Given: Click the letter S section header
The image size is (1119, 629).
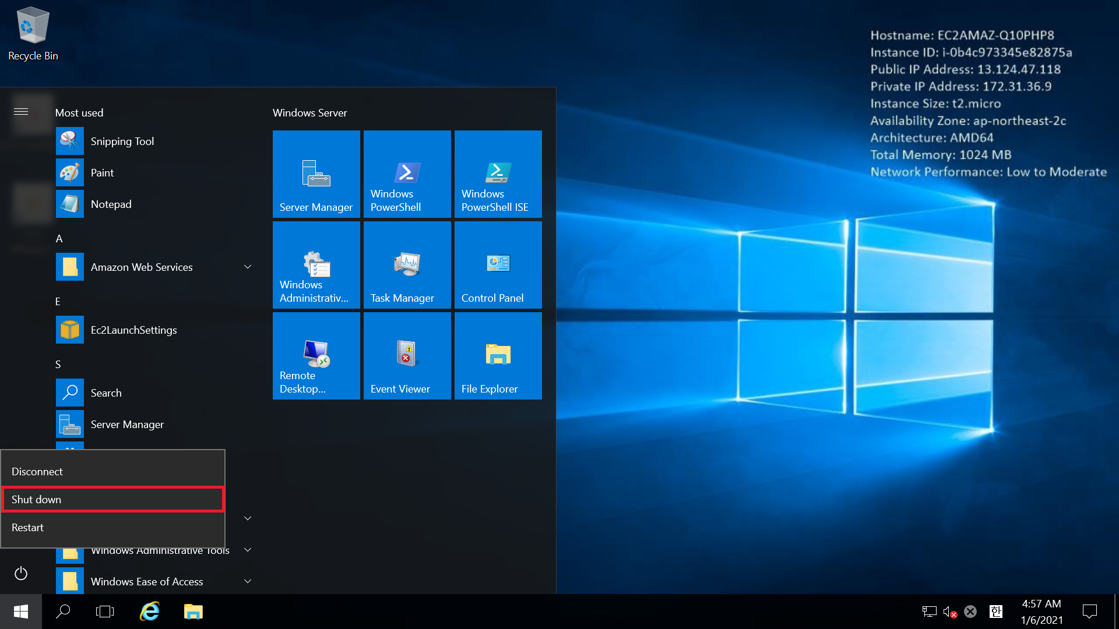Looking at the screenshot, I should (x=58, y=365).
